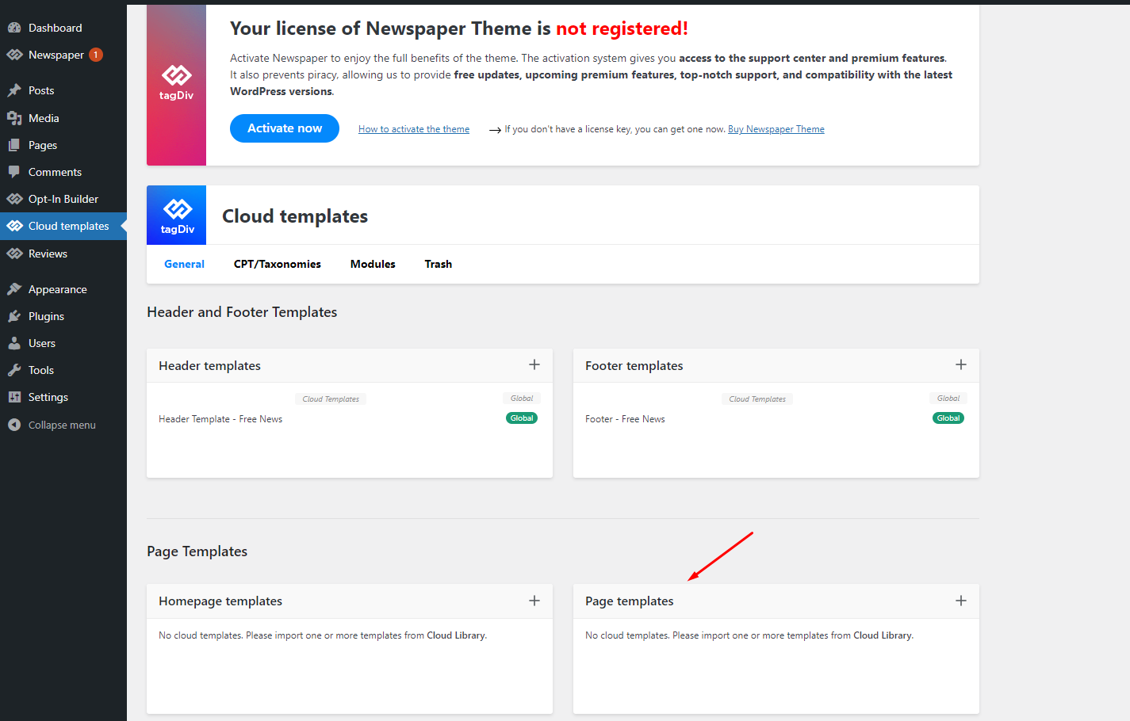Screen dimensions: 1130x721
Task: Switch to the Modules tab
Action: (373, 264)
